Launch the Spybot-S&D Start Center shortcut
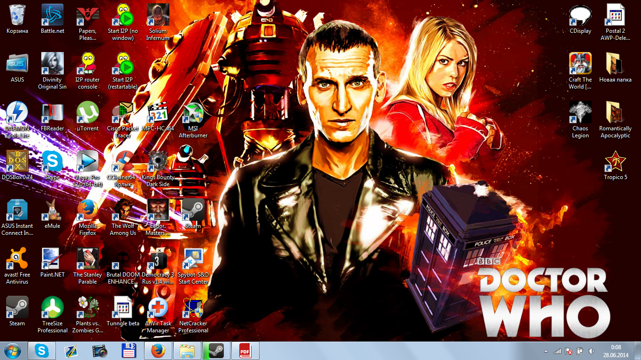Image resolution: width=641 pixels, height=360 pixels. 193,266
